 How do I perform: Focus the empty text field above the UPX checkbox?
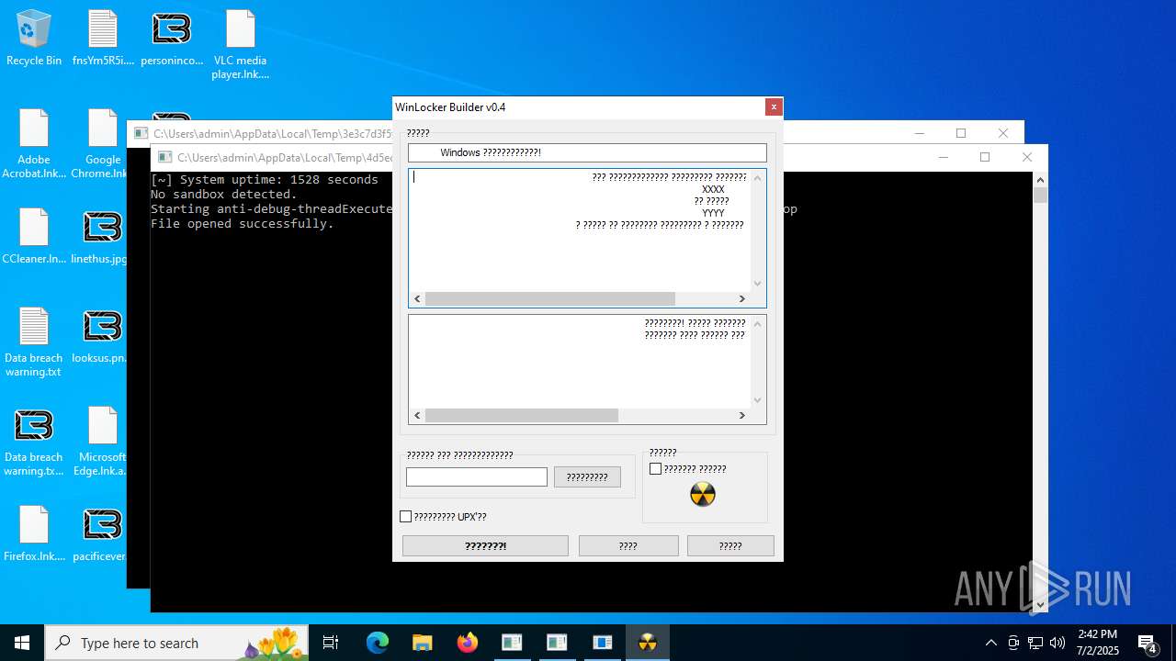477,476
